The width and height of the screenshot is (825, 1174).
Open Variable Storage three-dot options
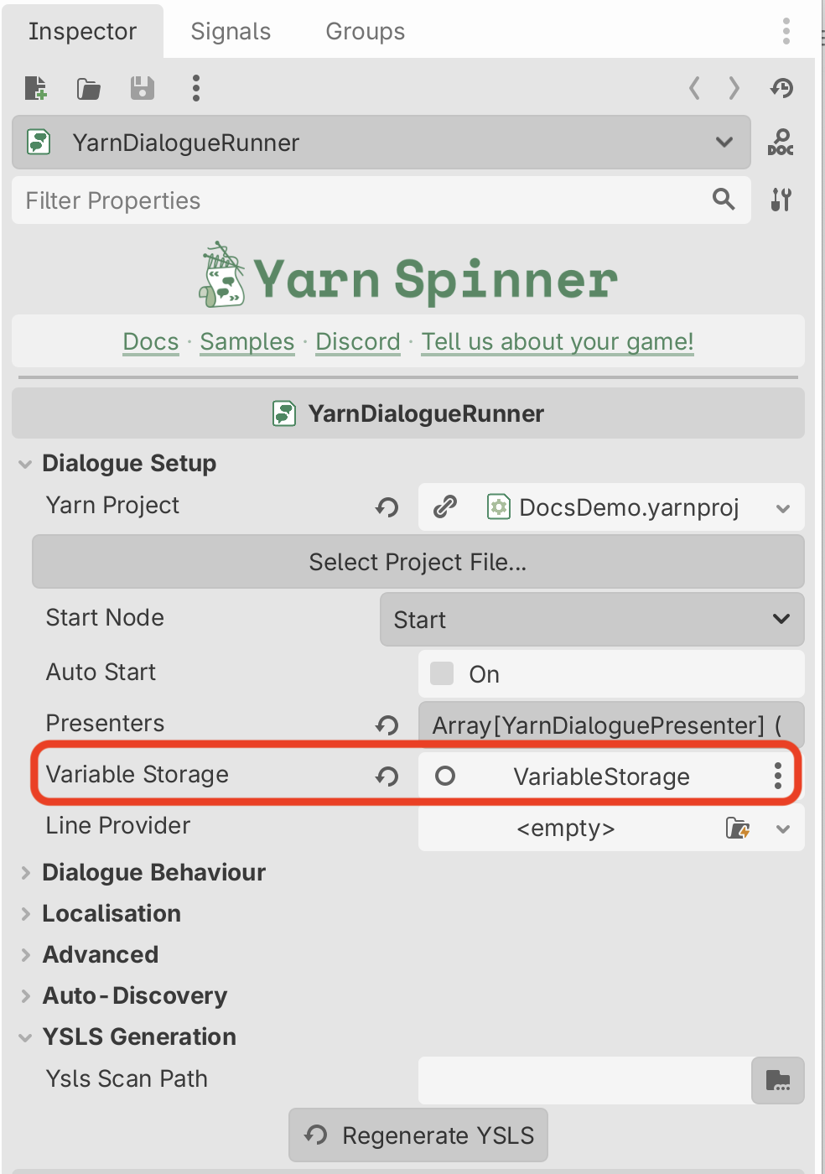pos(778,776)
